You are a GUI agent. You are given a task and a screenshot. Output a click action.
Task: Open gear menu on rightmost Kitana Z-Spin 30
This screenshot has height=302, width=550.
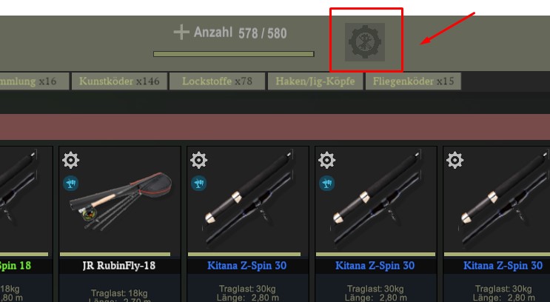tap(455, 161)
